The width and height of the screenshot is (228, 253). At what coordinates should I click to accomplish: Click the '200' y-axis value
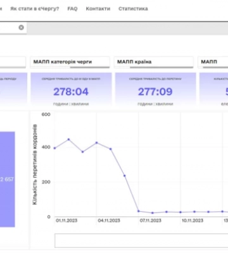click(46, 182)
